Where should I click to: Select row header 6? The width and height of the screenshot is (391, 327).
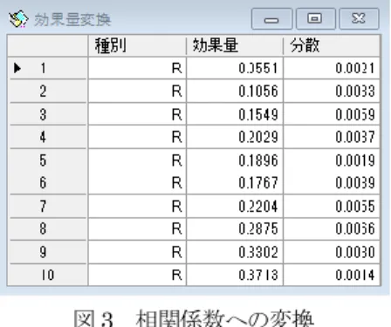(x=48, y=183)
